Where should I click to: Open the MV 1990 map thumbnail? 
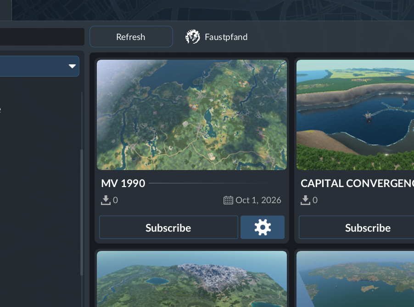tap(192, 115)
